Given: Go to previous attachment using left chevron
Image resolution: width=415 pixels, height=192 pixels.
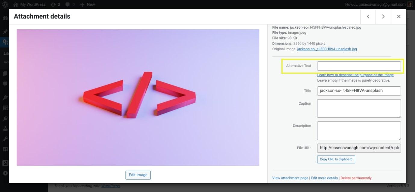Looking at the screenshot, I should click(368, 17).
